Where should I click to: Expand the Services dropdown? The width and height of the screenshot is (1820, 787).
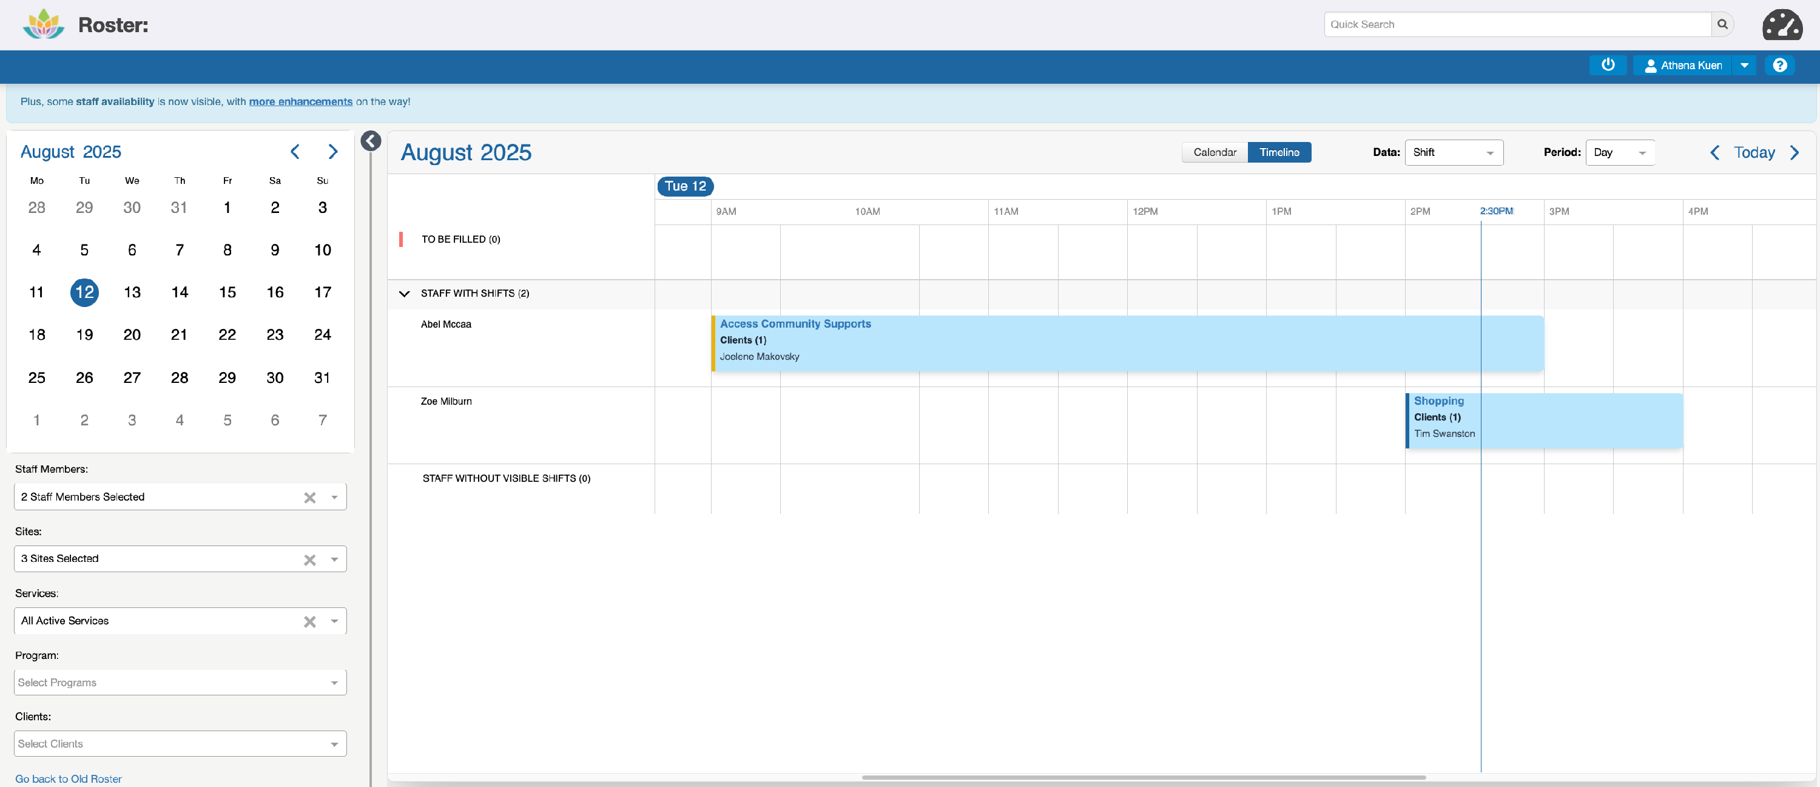pos(334,622)
